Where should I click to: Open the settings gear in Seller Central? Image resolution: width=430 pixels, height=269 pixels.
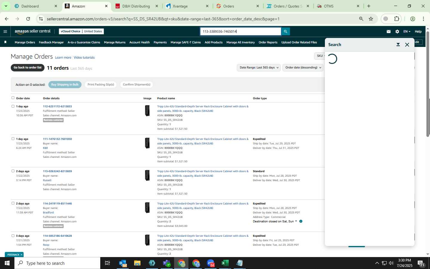(397, 31)
